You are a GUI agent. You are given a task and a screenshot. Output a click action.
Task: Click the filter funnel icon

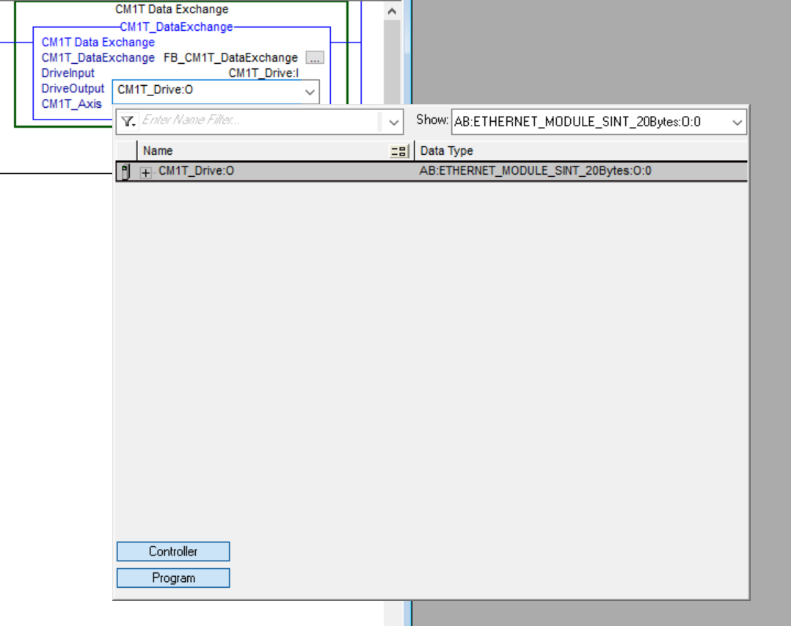coord(128,122)
